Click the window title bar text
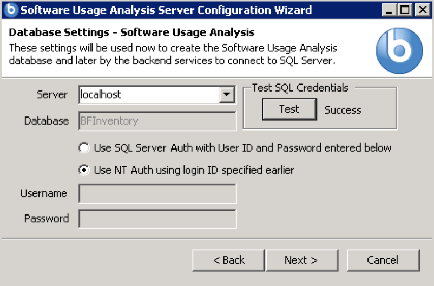This screenshot has height=286, width=434. click(166, 10)
